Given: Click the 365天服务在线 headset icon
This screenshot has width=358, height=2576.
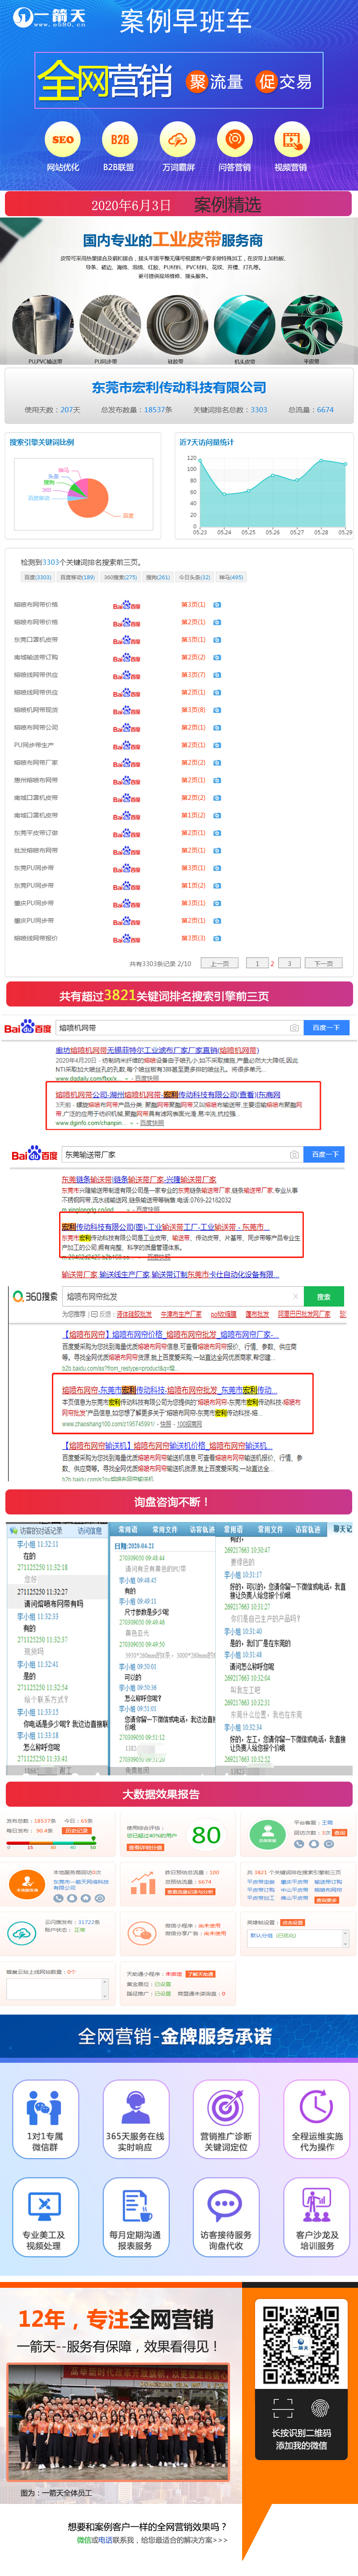Looking at the screenshot, I should pos(135,2107).
